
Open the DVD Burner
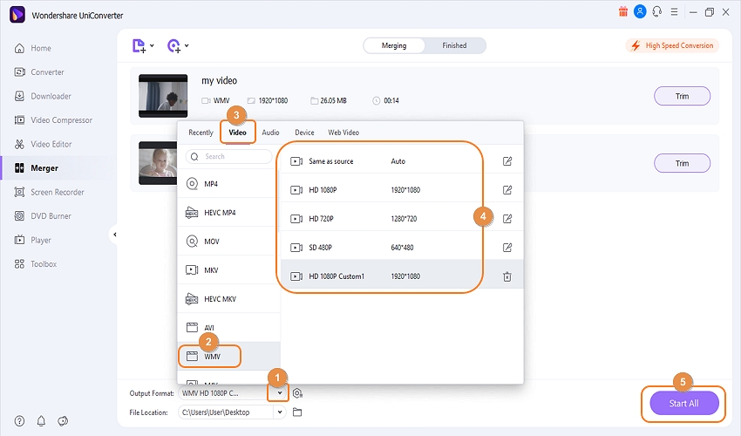[43, 216]
